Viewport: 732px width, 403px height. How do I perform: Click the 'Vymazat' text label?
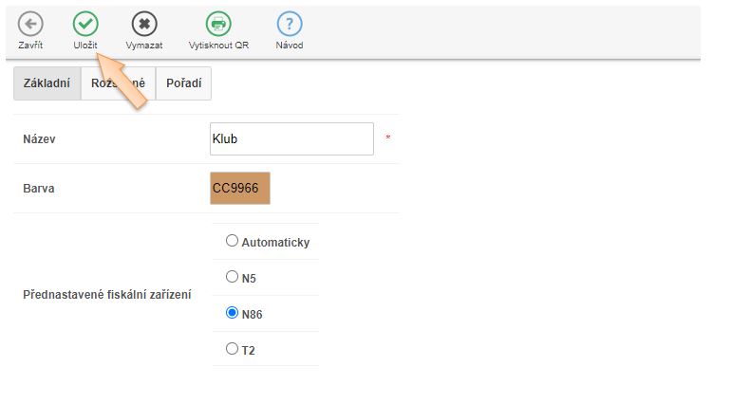pyautogui.click(x=144, y=46)
